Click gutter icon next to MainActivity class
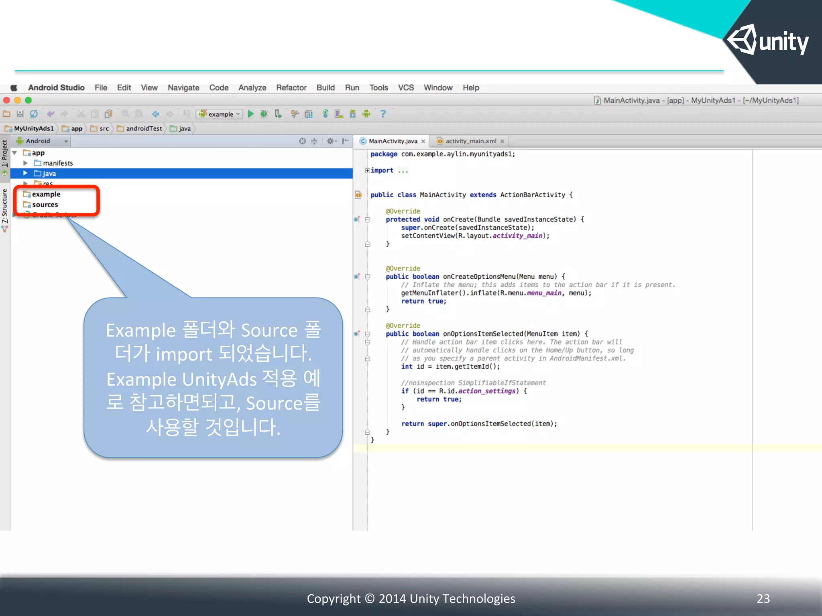The height and width of the screenshot is (616, 822). tap(358, 195)
